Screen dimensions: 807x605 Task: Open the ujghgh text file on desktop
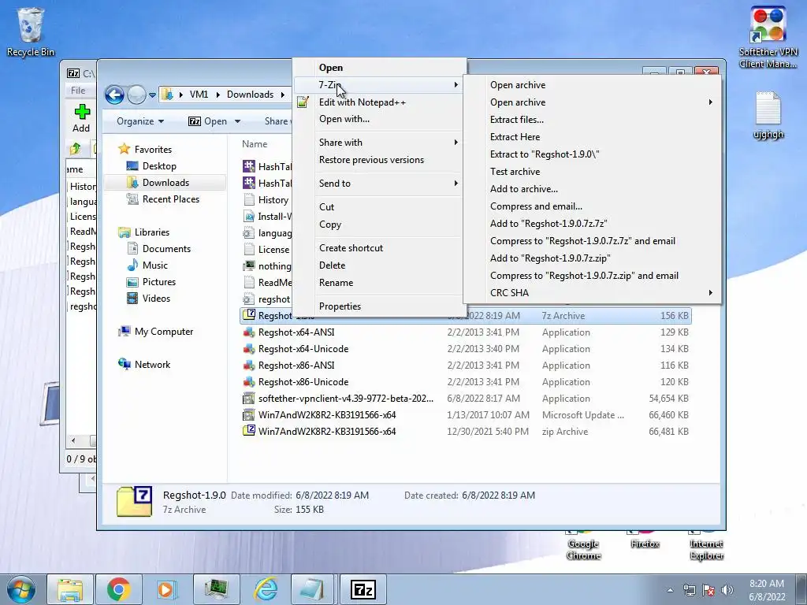[768, 115]
